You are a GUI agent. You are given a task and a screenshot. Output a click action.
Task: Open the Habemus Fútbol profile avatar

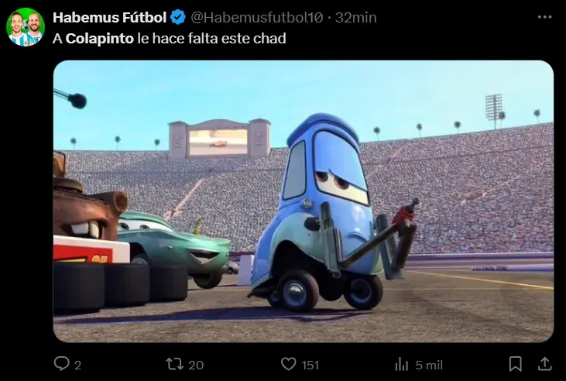[26, 27]
